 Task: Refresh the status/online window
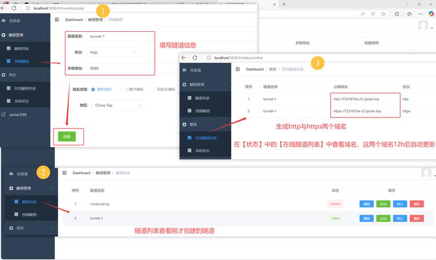[195, 58]
